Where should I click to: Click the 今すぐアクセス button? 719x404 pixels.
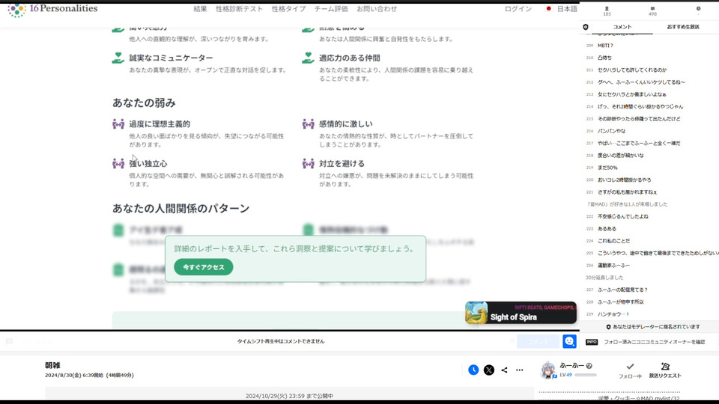click(204, 267)
